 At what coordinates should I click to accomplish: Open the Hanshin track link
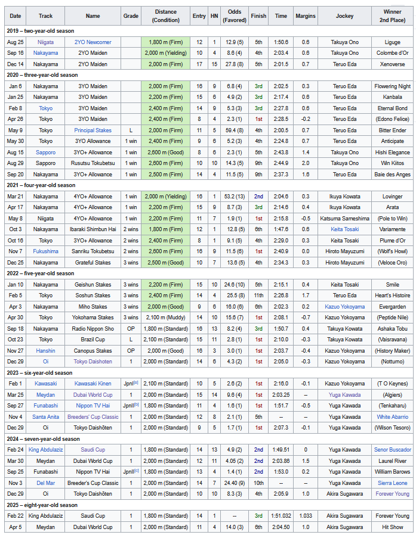pyautogui.click(x=45, y=351)
